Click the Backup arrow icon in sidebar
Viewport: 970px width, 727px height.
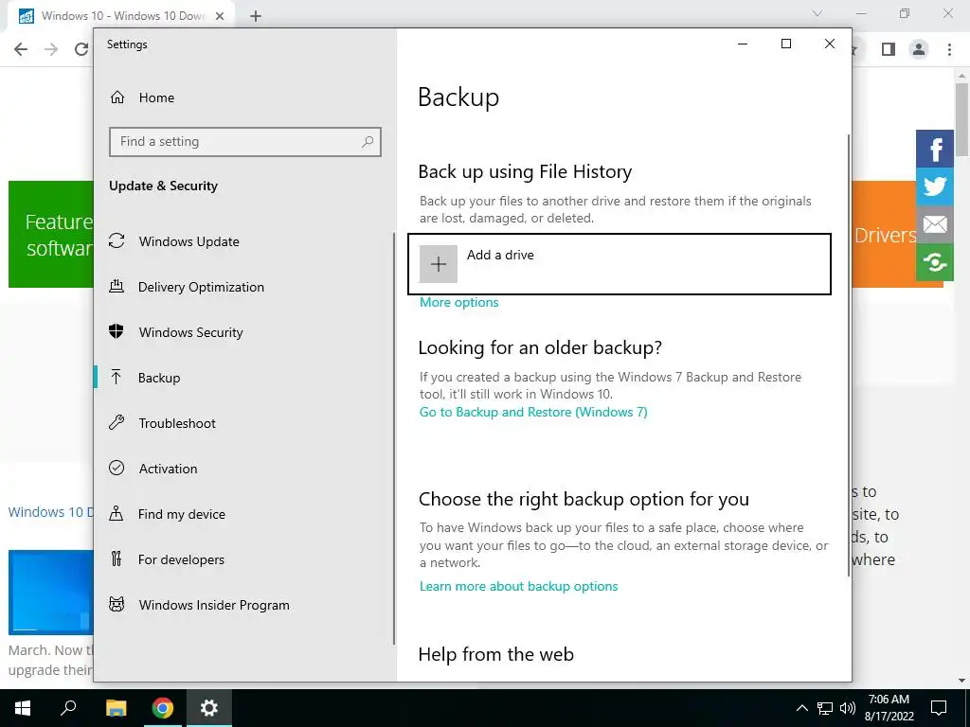[x=117, y=377]
